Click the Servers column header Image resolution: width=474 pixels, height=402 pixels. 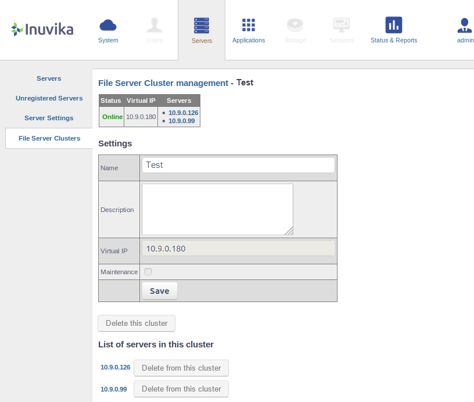pyautogui.click(x=179, y=100)
